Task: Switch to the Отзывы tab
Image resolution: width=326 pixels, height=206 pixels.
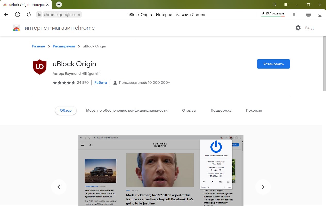Action: (189, 110)
